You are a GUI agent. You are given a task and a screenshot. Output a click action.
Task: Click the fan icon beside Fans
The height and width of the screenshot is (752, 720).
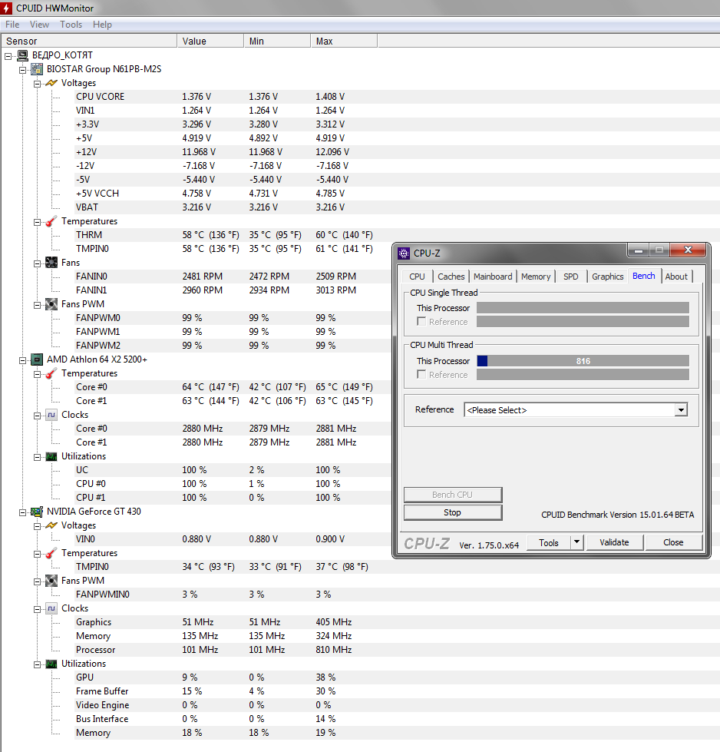[x=51, y=263]
